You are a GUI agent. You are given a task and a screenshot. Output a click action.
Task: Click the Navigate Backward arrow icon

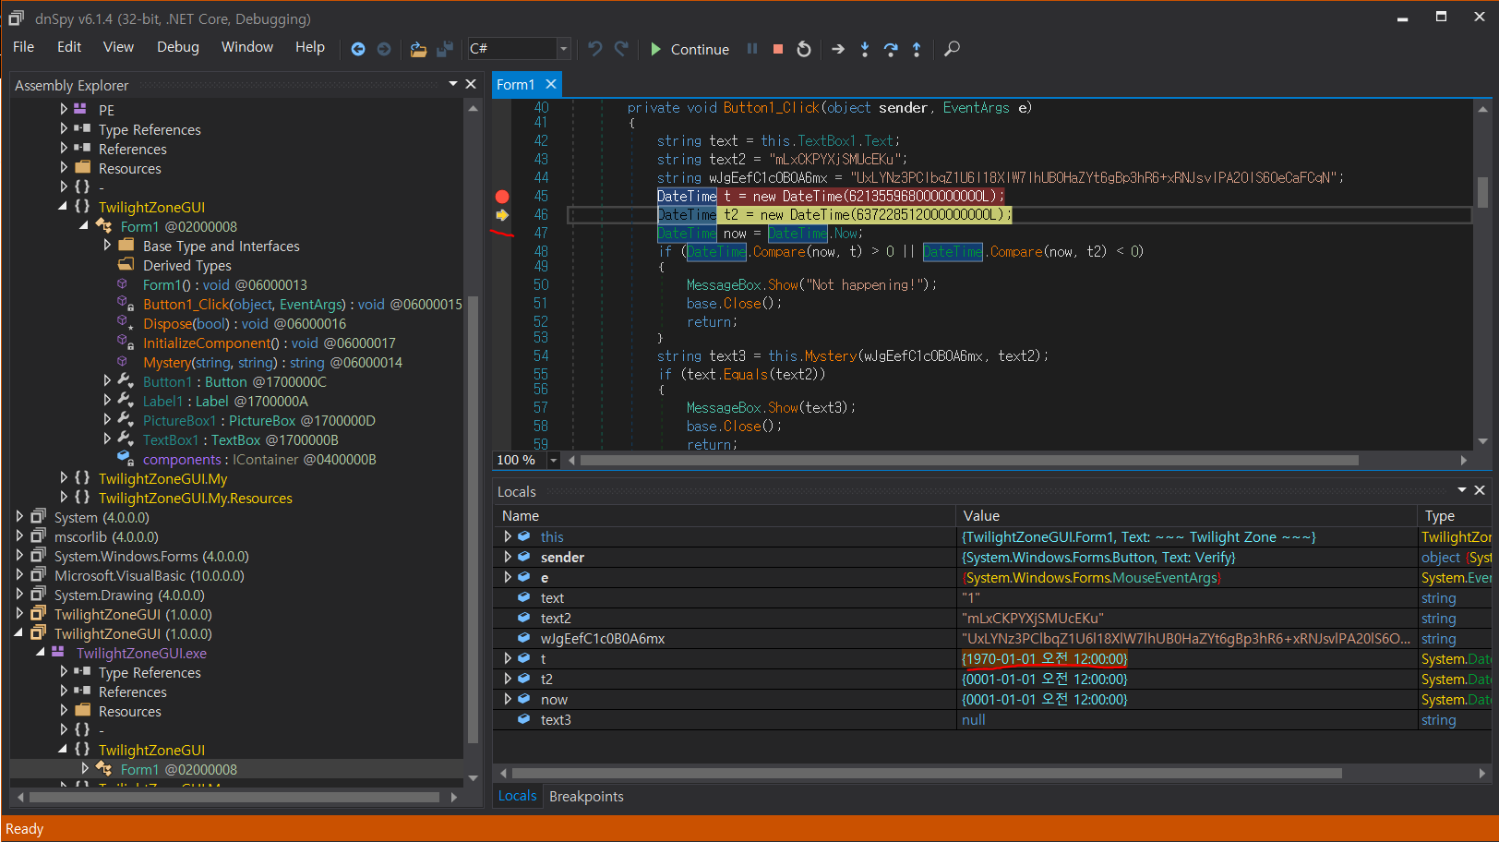pyautogui.click(x=358, y=49)
